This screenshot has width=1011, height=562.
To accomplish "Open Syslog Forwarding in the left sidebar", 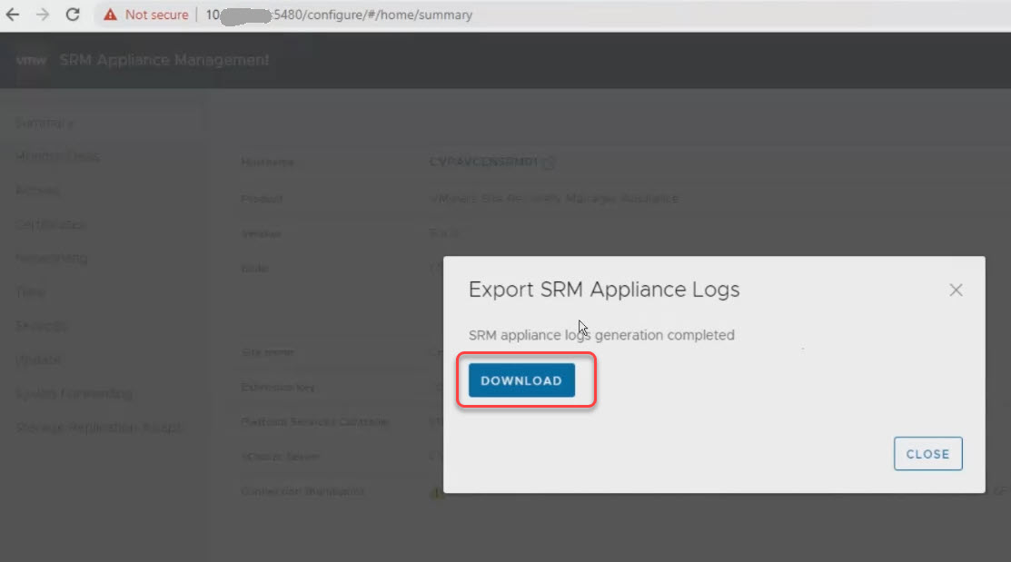I will [x=74, y=394].
